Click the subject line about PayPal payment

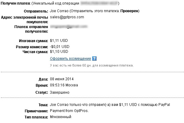coord(110,105)
